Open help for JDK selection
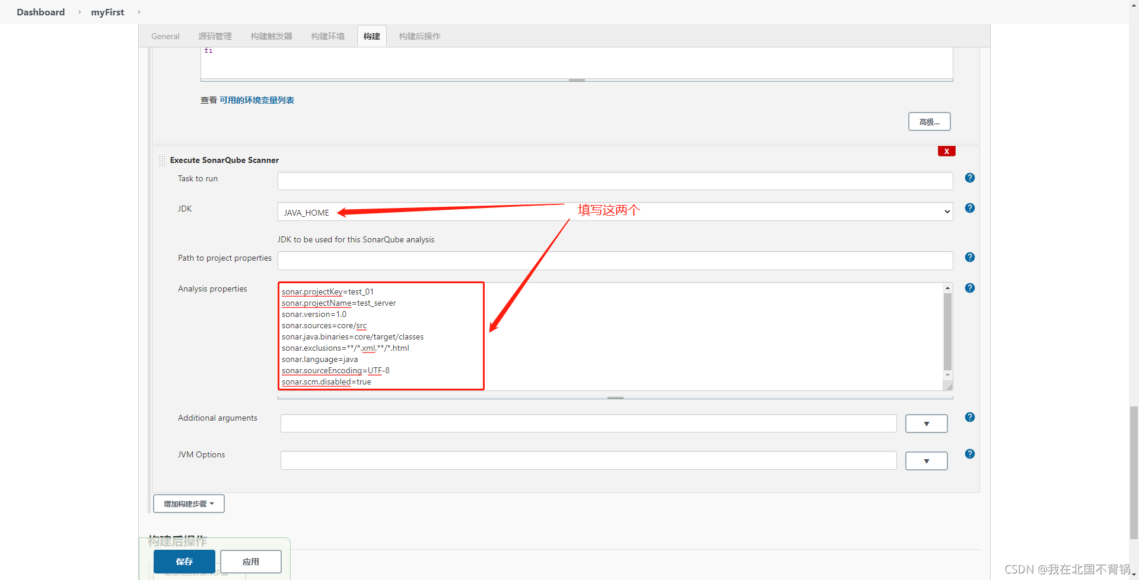Viewport: 1139px width, 580px height. 970,208
